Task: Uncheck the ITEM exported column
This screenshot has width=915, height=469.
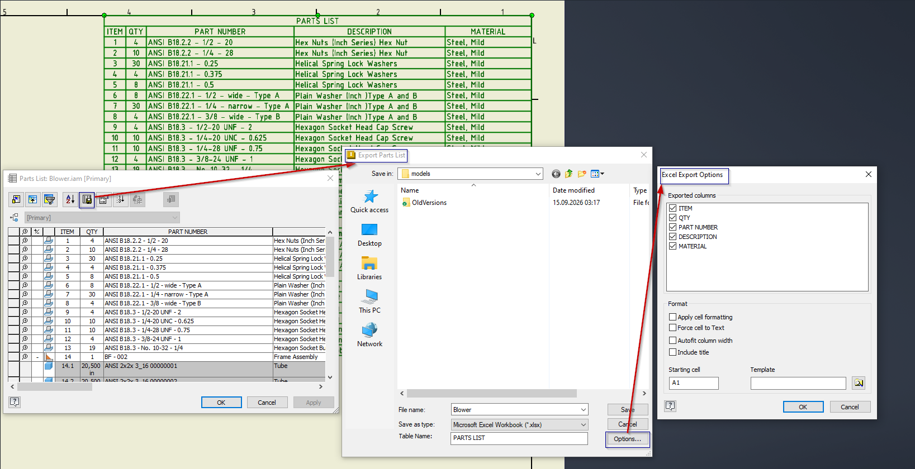Action: pos(673,208)
